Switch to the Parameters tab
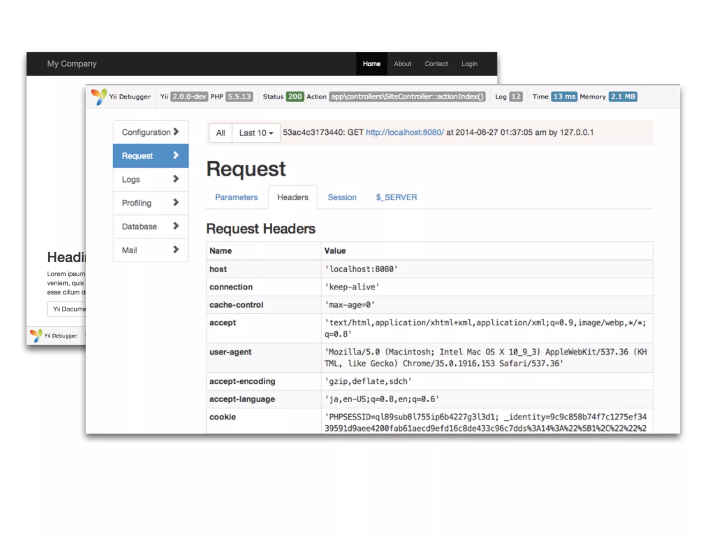This screenshot has width=715, height=536. click(x=236, y=197)
